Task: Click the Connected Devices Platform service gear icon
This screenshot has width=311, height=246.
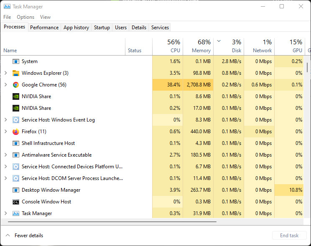Action: [16, 167]
